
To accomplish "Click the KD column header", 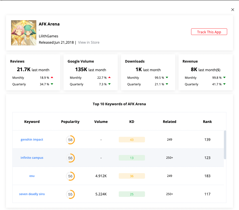I will [x=132, y=122].
